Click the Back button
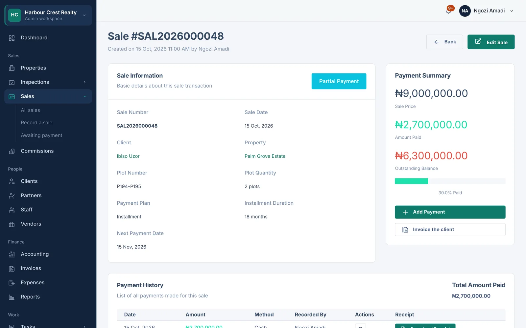The image size is (526, 328). click(444, 42)
